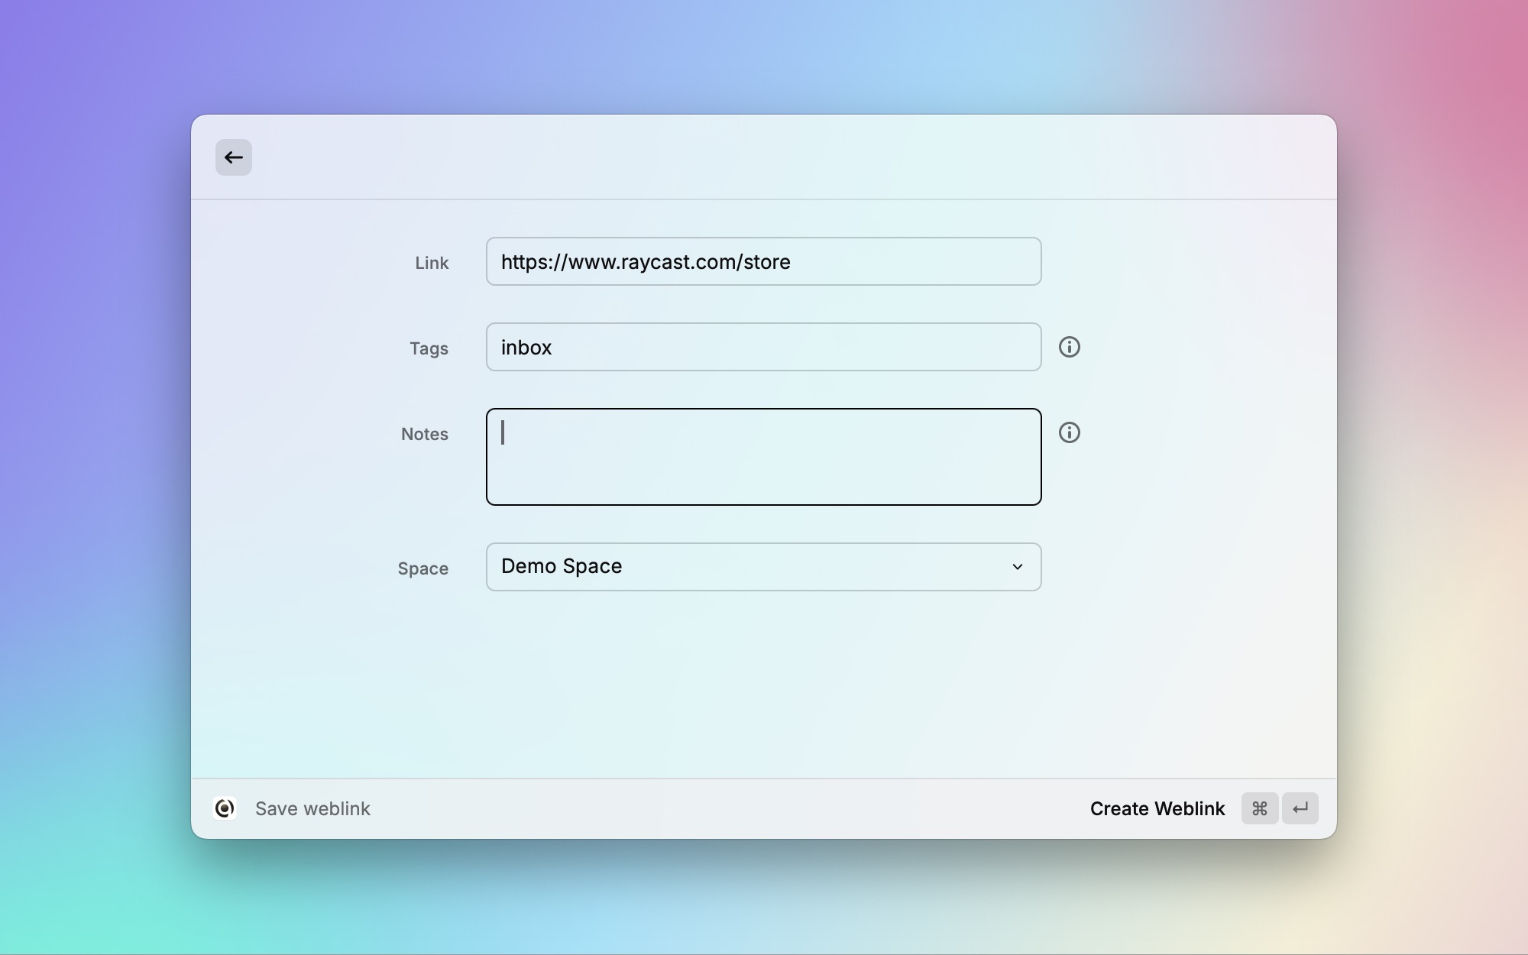Click the Return key shortcut icon
1528x955 pixels.
pyautogui.click(x=1300, y=808)
